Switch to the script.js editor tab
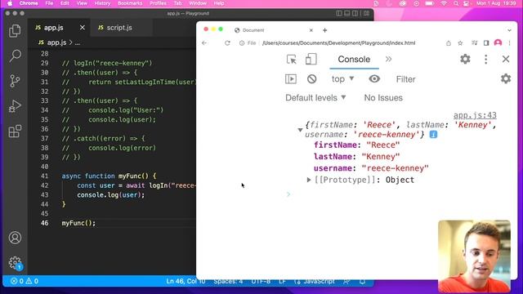This screenshot has height=294, width=523. (119, 28)
